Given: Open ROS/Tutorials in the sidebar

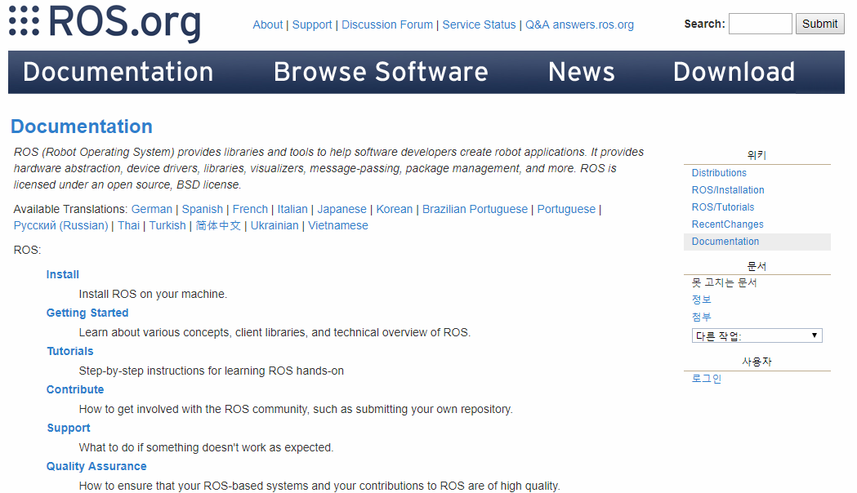Looking at the screenshot, I should (x=722, y=207).
